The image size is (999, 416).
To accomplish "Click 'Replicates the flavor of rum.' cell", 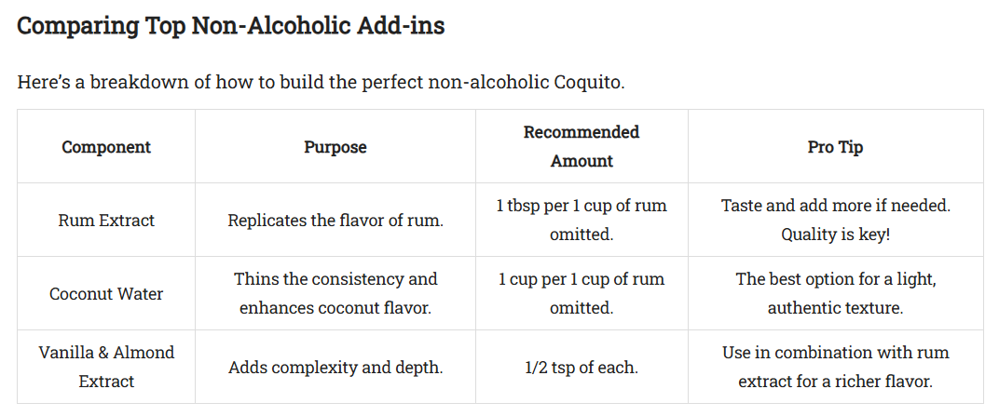I will click(335, 221).
